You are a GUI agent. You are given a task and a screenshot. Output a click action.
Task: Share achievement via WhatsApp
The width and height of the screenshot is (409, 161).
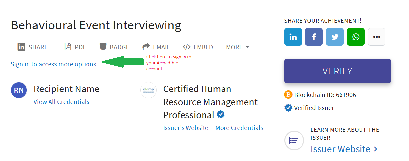point(356,37)
